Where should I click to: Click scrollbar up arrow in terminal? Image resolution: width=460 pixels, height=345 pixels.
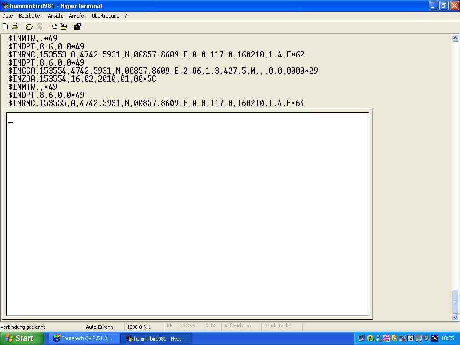click(456, 37)
